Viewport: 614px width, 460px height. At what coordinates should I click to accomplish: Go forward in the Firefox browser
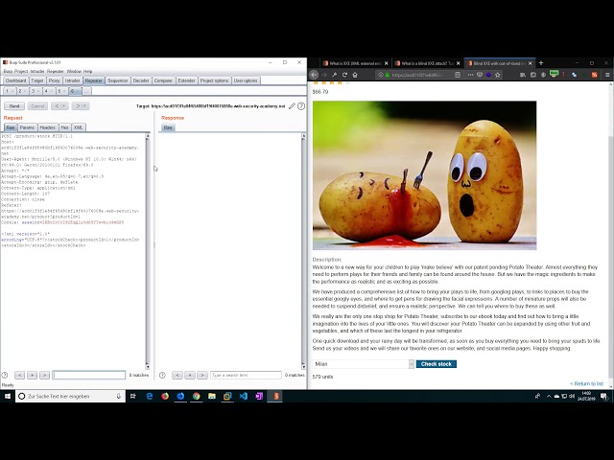click(x=324, y=75)
